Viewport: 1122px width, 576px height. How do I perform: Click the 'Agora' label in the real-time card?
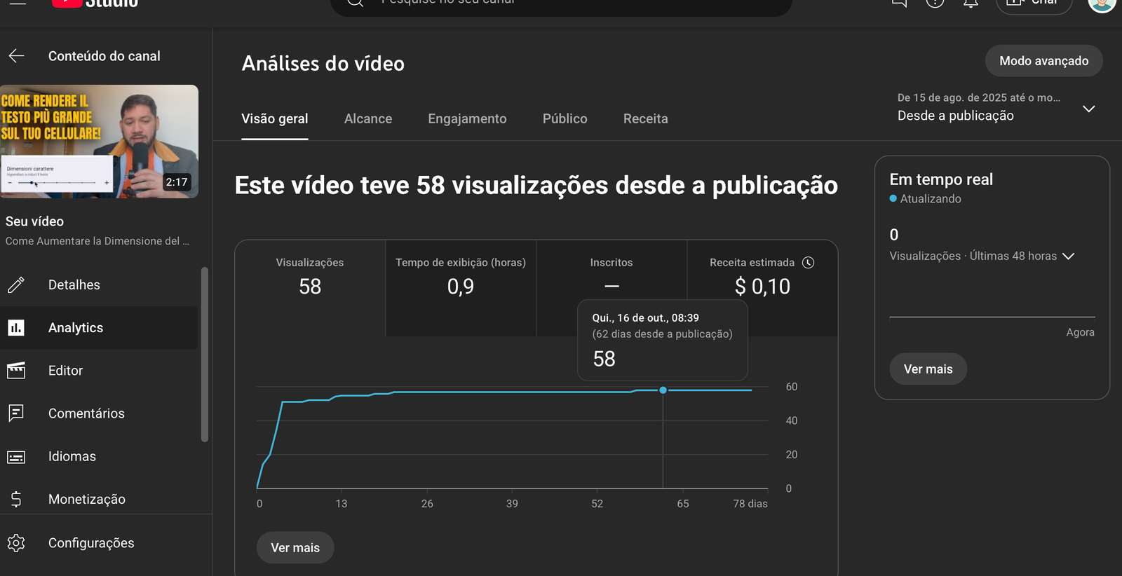click(1081, 332)
